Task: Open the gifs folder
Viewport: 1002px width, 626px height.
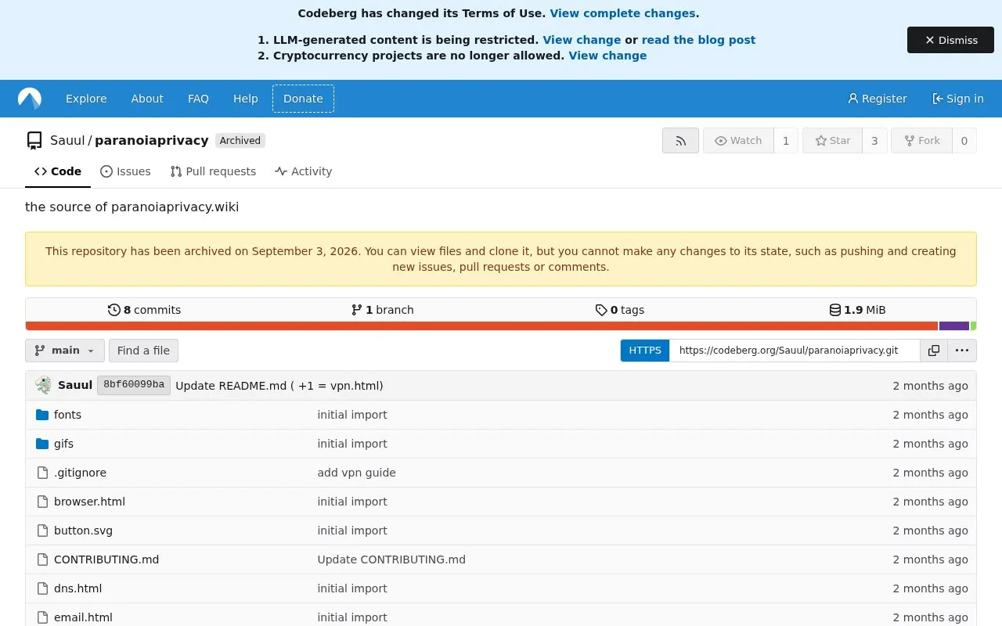Action: pyautogui.click(x=63, y=444)
